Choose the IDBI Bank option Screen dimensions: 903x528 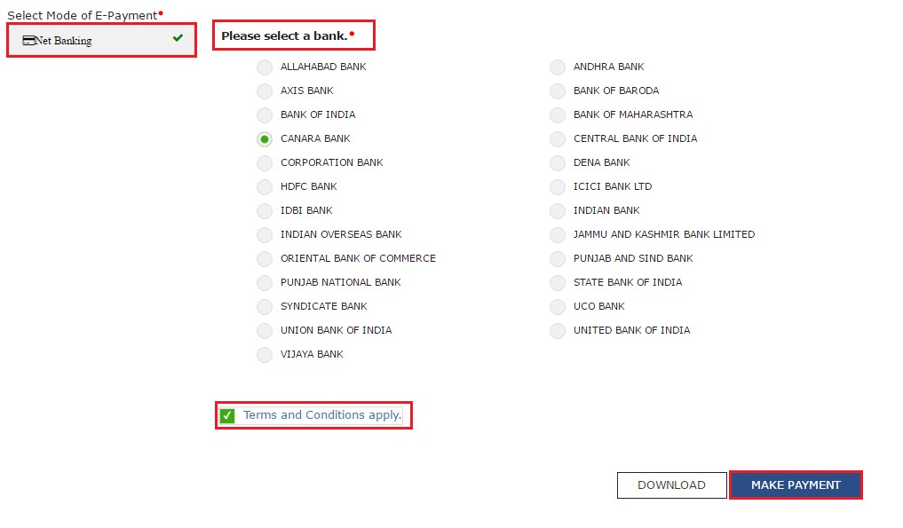coord(265,211)
